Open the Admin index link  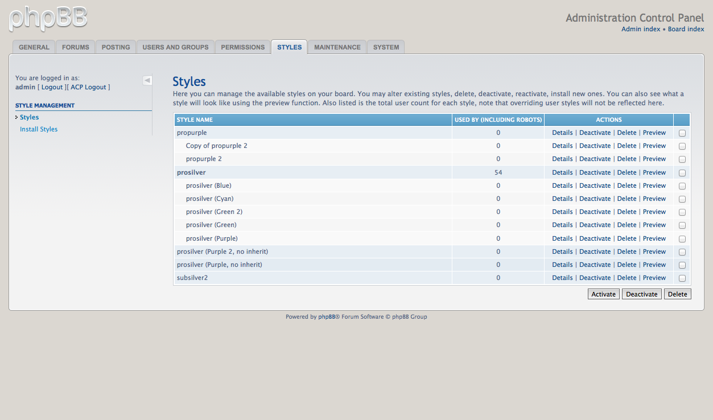click(641, 29)
